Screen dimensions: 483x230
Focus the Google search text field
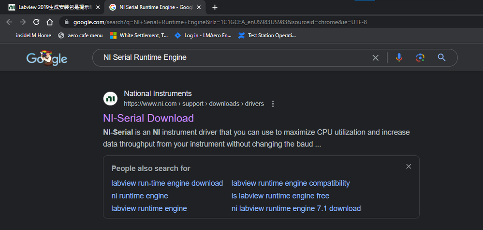(x=234, y=57)
